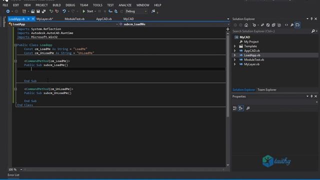The height and width of the screenshot is (180, 320).
Task: Expand the ModuleTest.vb tree node
Action: click(234, 60)
